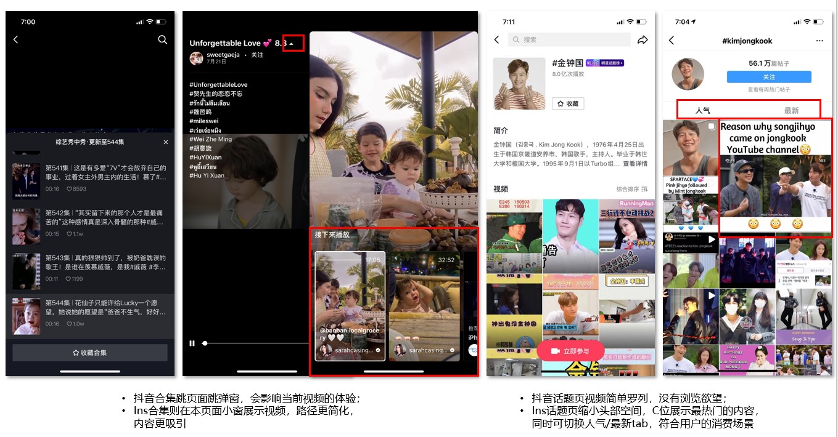Screen dimensions: 838x437
Task: Click 查看详情 link in 简介
Action: [635, 164]
